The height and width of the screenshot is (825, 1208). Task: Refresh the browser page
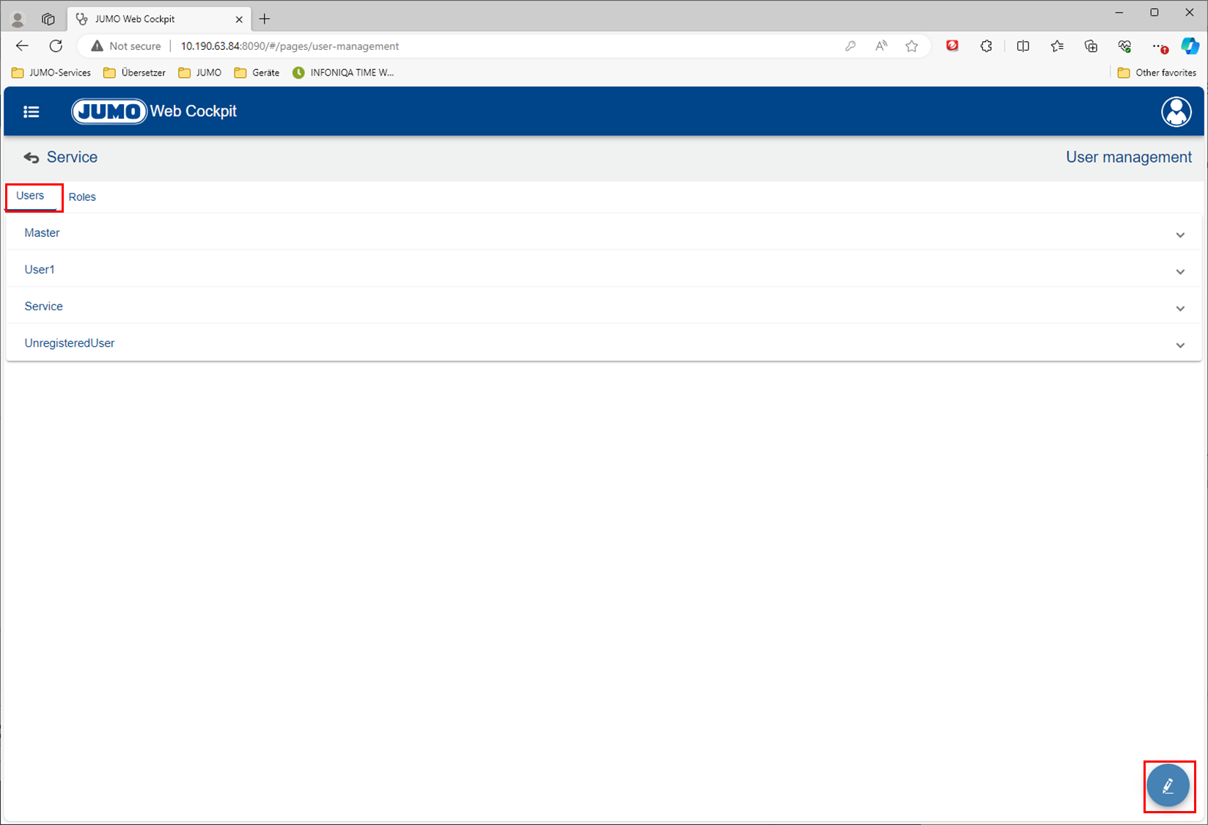(x=56, y=46)
